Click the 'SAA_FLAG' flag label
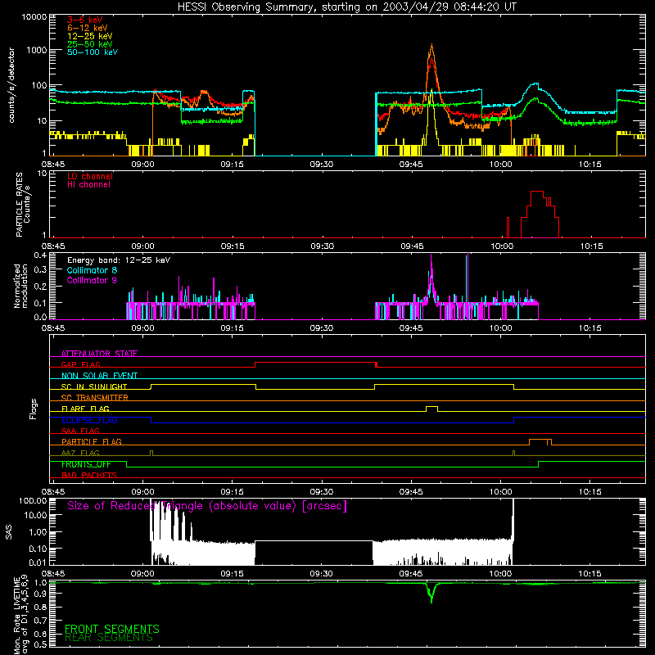655x655 pixels. pyautogui.click(x=80, y=431)
